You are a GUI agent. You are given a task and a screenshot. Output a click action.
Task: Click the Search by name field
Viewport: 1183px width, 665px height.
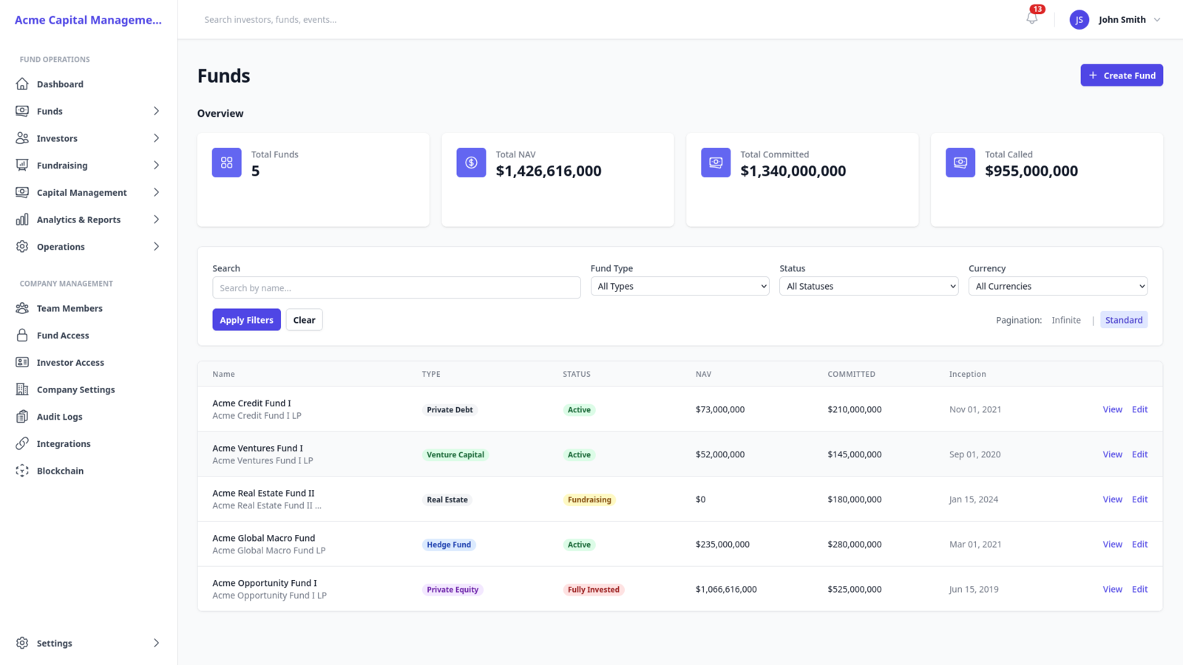(x=396, y=287)
